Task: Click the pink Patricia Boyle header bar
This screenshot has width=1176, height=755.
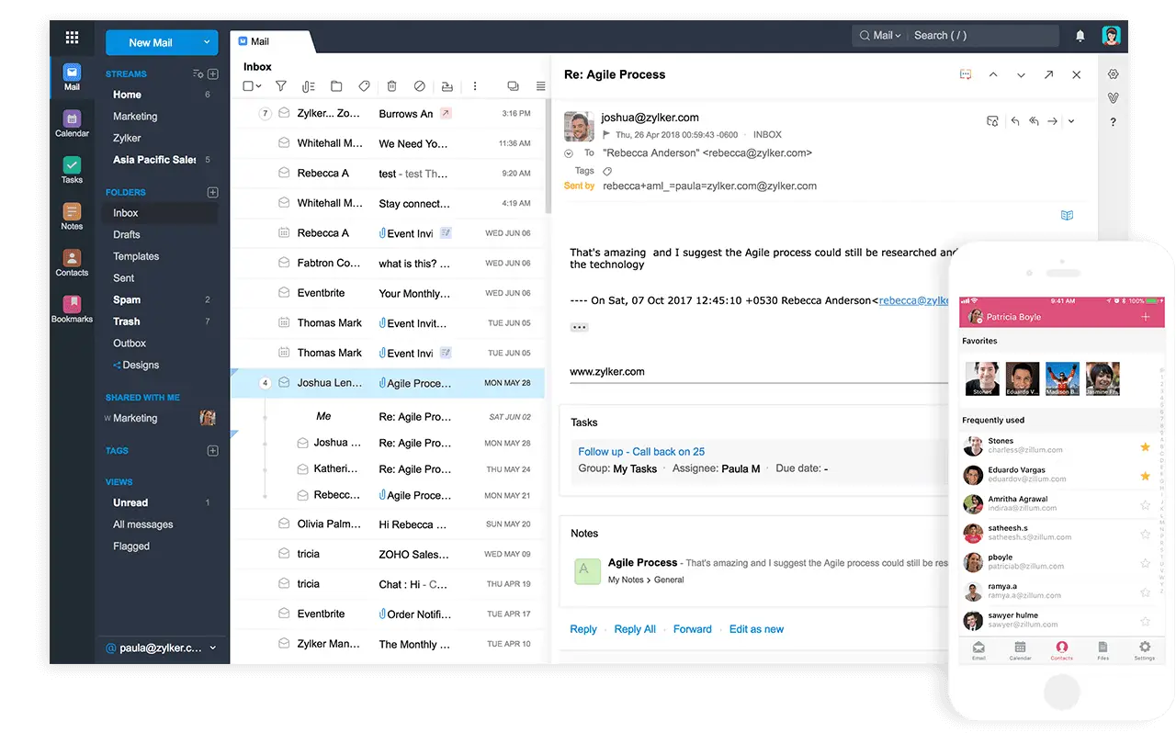Action: 1061,317
